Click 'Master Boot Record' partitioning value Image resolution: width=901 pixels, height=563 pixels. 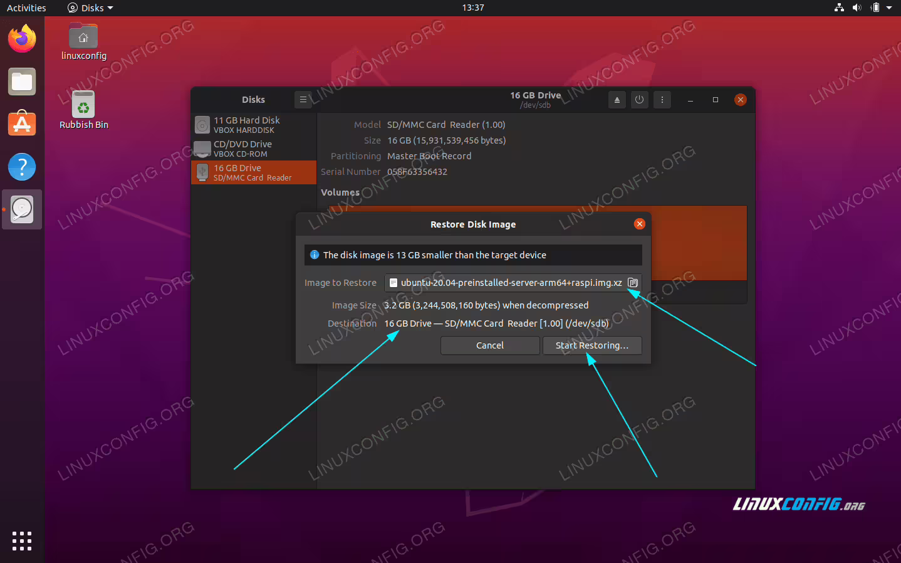[429, 156]
